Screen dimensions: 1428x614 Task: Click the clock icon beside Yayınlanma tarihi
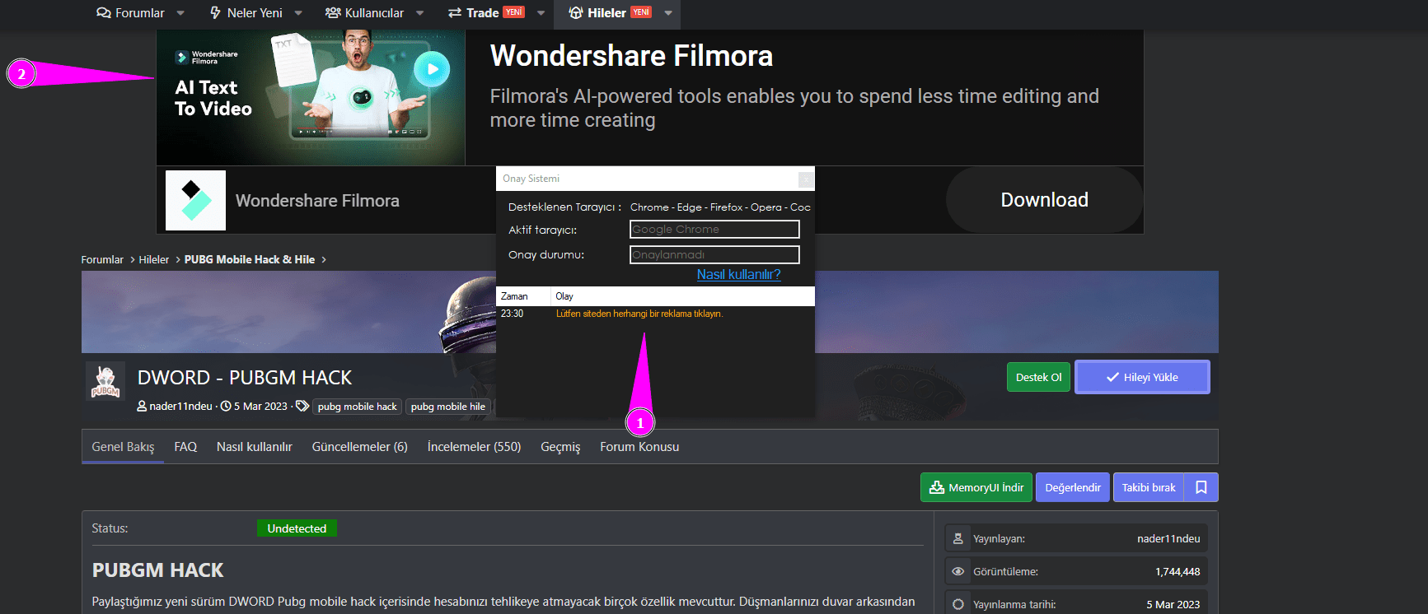pyautogui.click(x=957, y=604)
